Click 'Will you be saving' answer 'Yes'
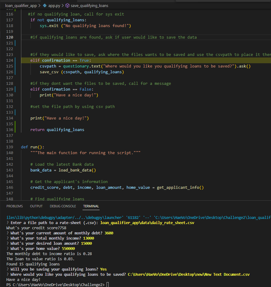 click(103, 269)
